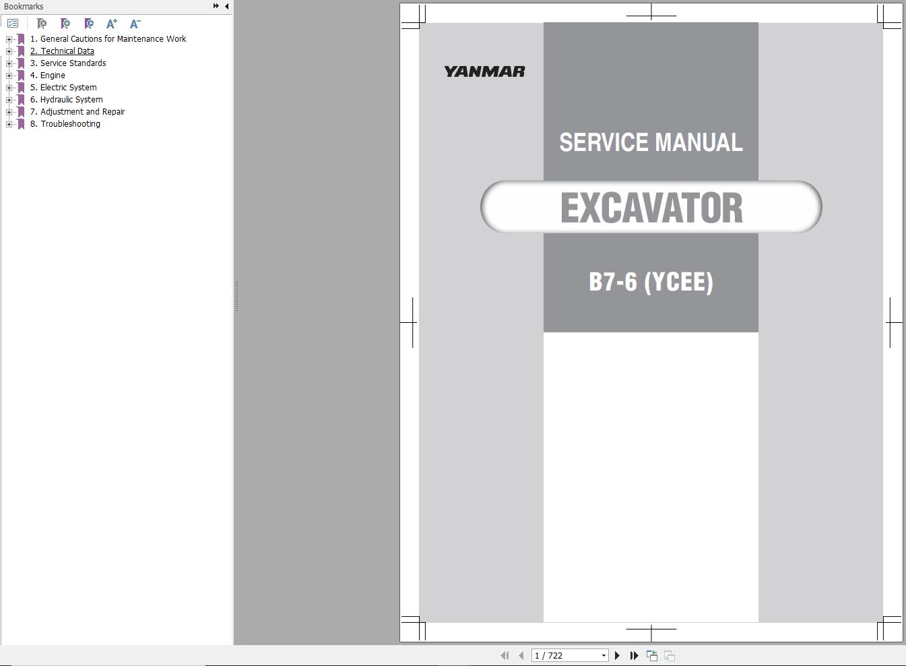Click the next view icon

pyautogui.click(x=669, y=655)
